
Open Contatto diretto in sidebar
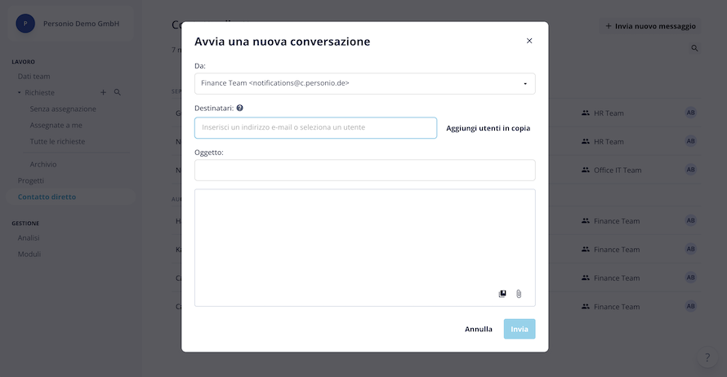pos(47,197)
